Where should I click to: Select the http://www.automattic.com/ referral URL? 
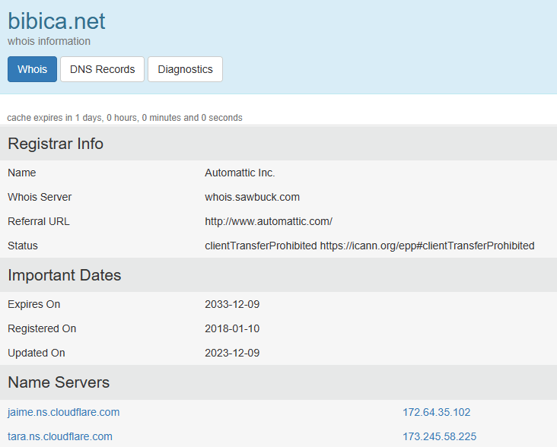(x=269, y=221)
